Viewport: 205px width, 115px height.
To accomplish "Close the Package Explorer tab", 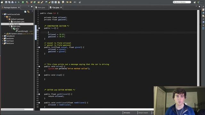I will pyautogui.click(x=19, y=8).
